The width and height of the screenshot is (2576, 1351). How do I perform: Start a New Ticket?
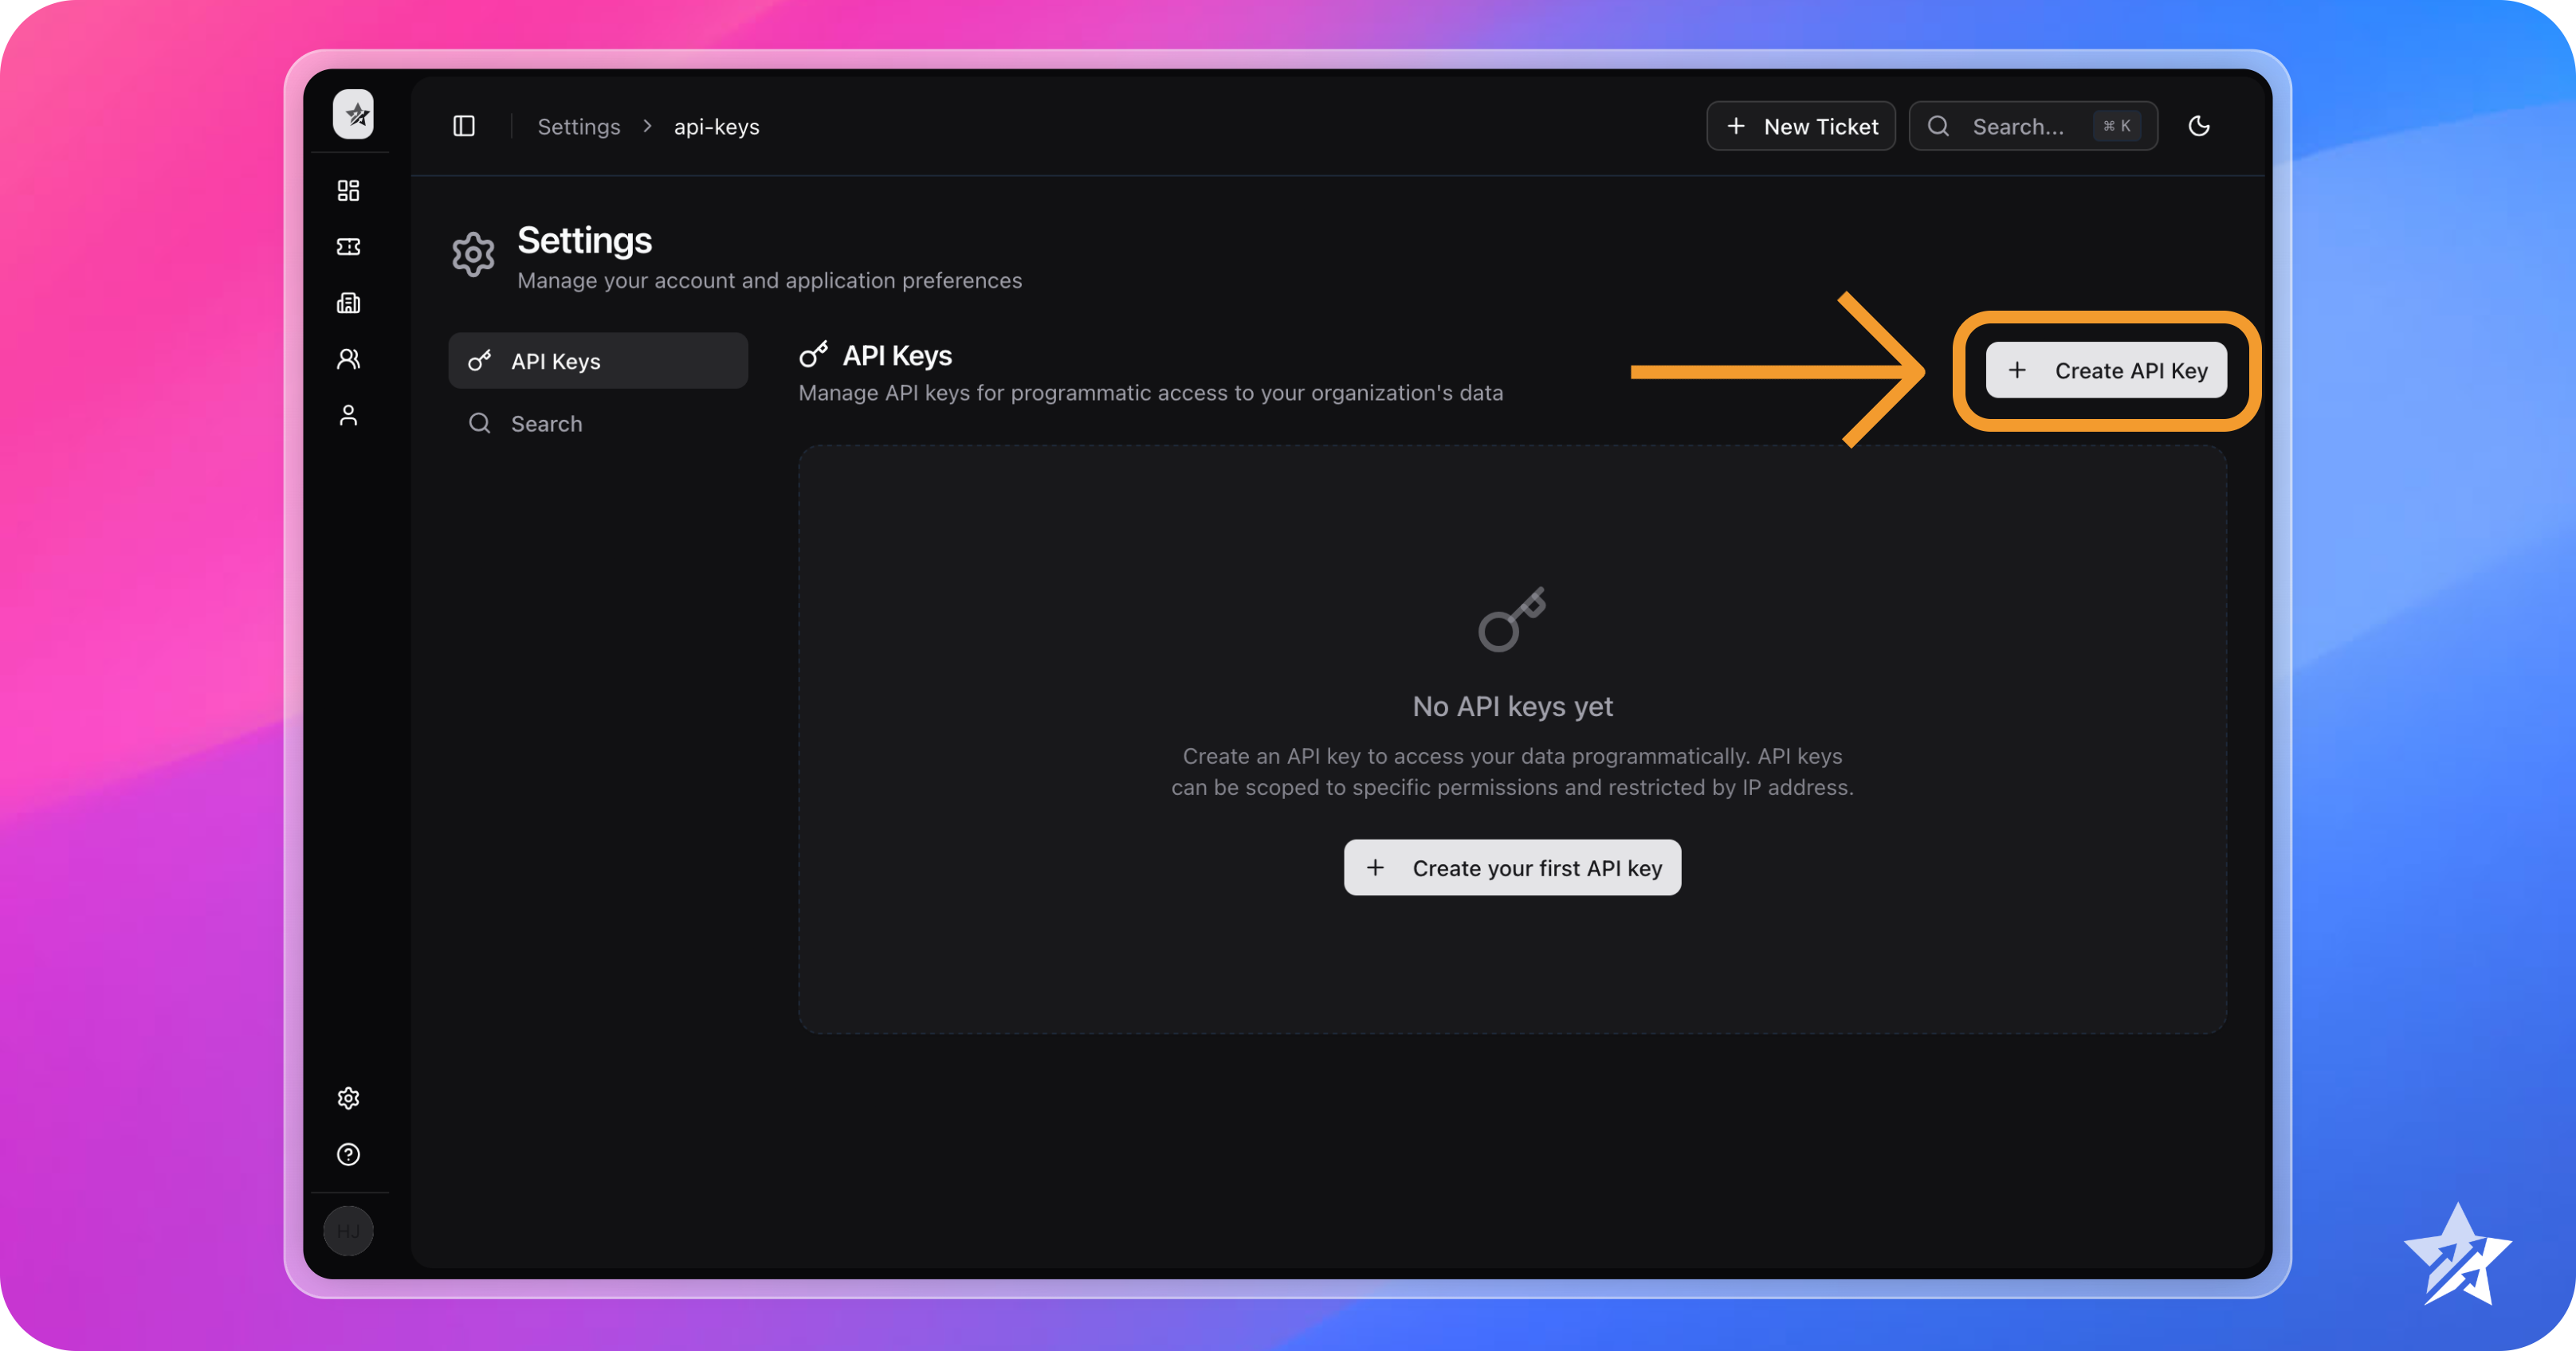point(1800,126)
